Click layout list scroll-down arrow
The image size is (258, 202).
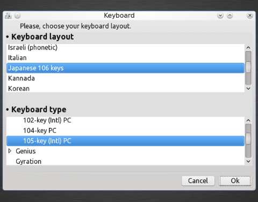coord(248,89)
